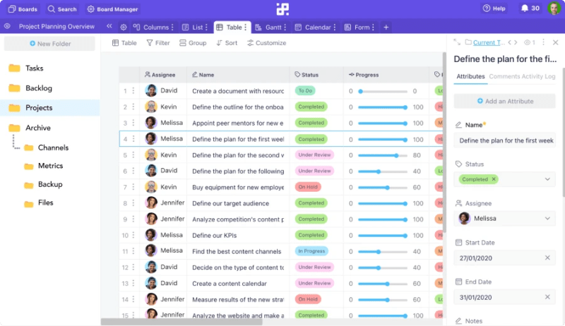
Task: Switch to the Form view tab
Action: click(357, 28)
